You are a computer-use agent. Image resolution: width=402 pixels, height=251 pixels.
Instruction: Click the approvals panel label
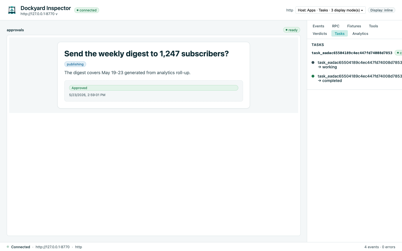(15, 30)
